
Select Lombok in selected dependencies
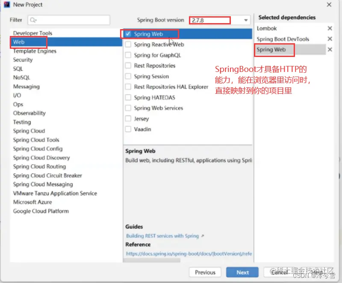pyautogui.click(x=267, y=28)
